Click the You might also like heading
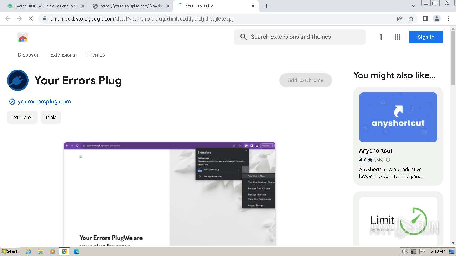This screenshot has height=256, width=456. pos(394,75)
